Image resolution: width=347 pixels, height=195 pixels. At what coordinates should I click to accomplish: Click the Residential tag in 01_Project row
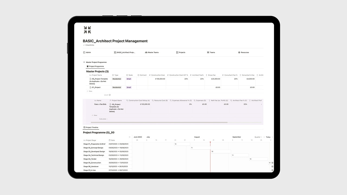117,87
